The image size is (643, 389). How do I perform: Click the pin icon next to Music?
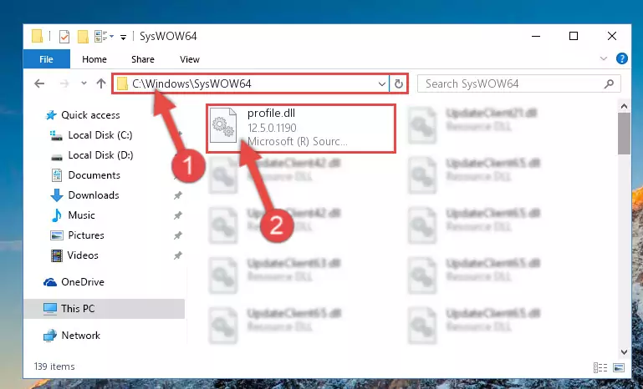tap(177, 215)
